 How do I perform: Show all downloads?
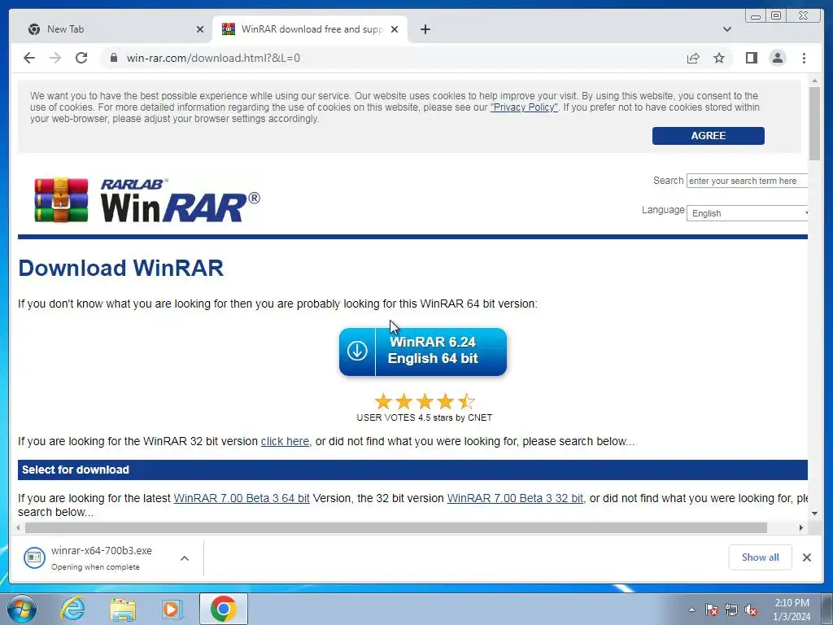click(761, 557)
